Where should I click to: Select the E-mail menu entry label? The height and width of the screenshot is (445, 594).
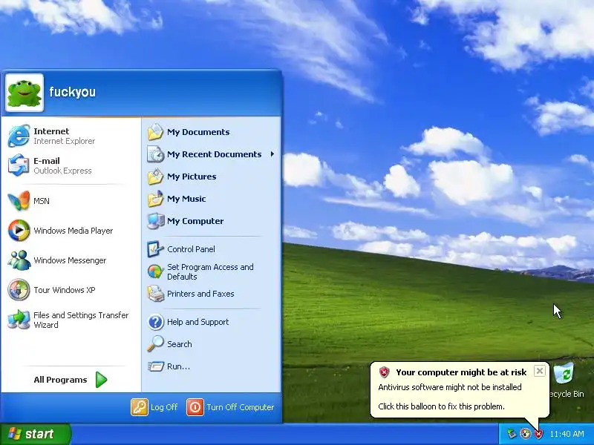pos(47,161)
